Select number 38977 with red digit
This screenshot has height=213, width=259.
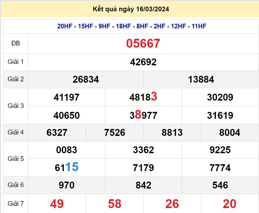click(143, 115)
